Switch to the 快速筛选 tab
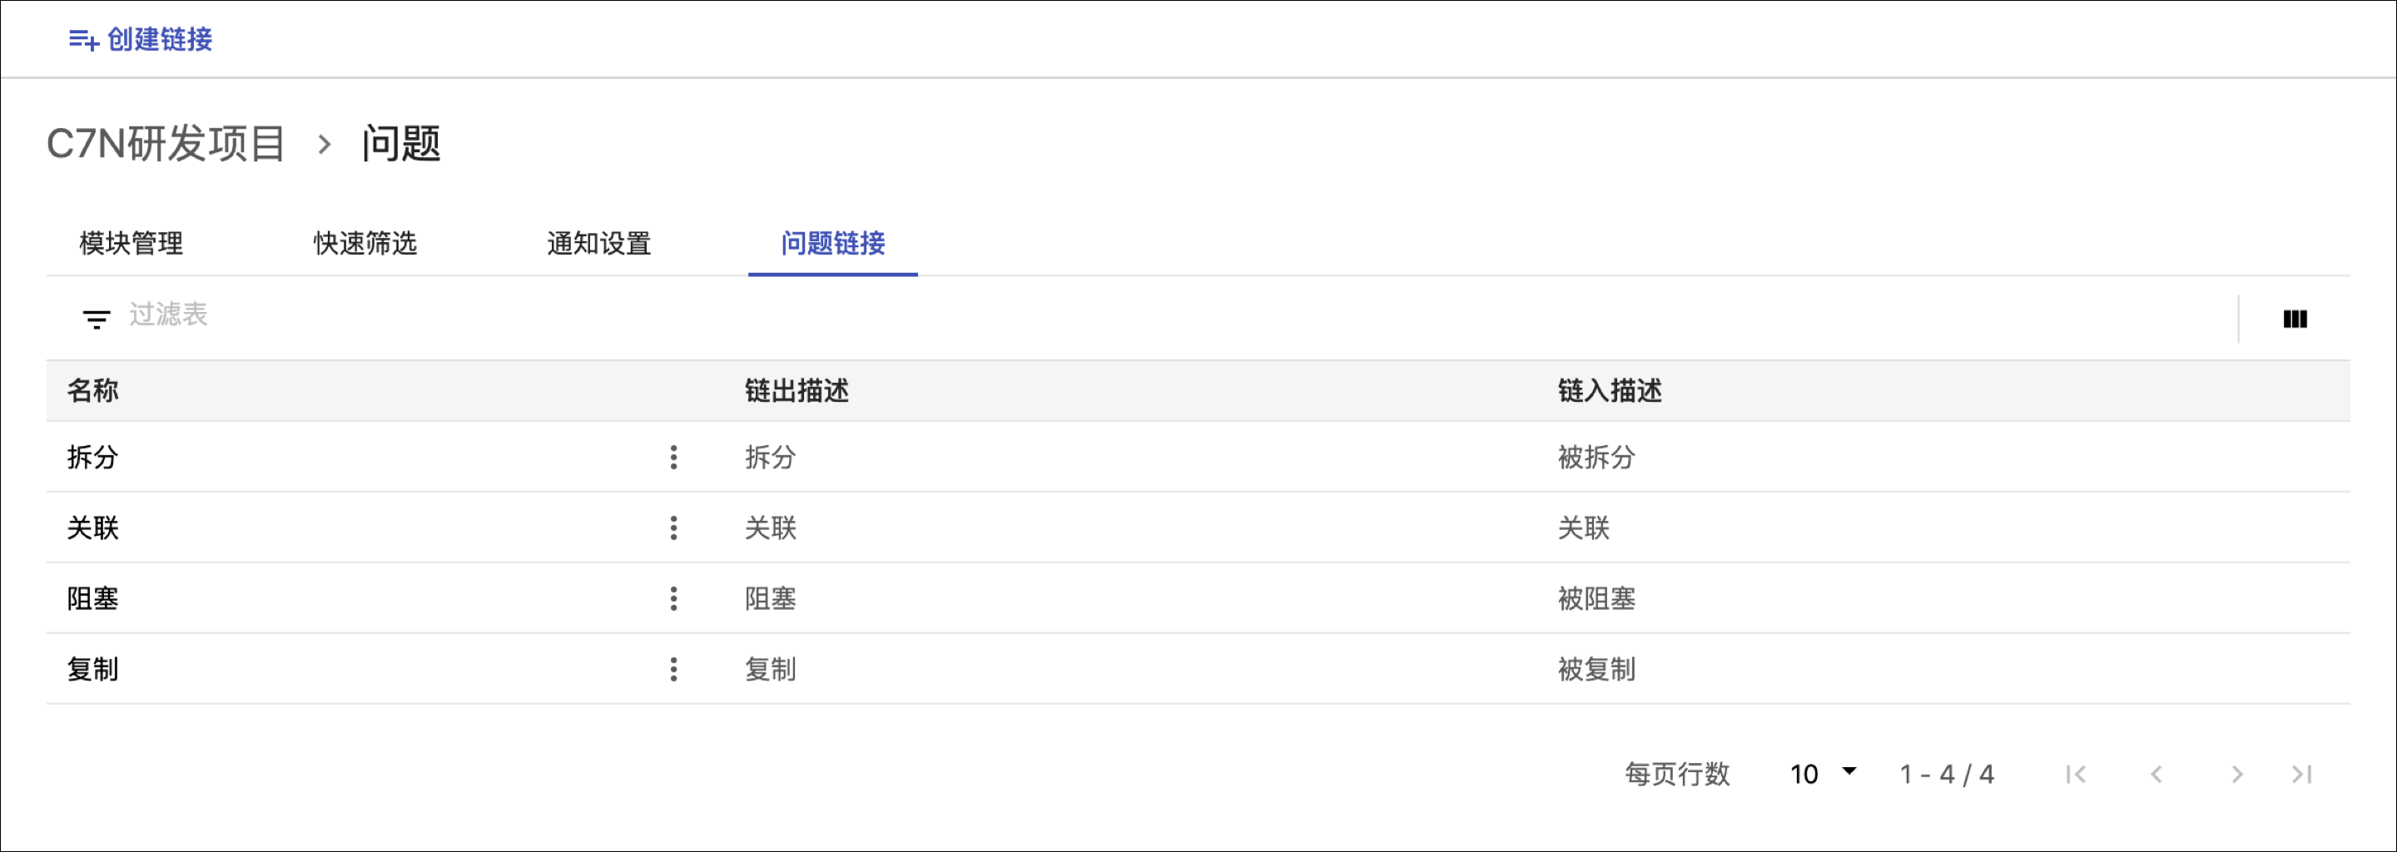Viewport: 2397px width, 852px height. pyautogui.click(x=365, y=244)
